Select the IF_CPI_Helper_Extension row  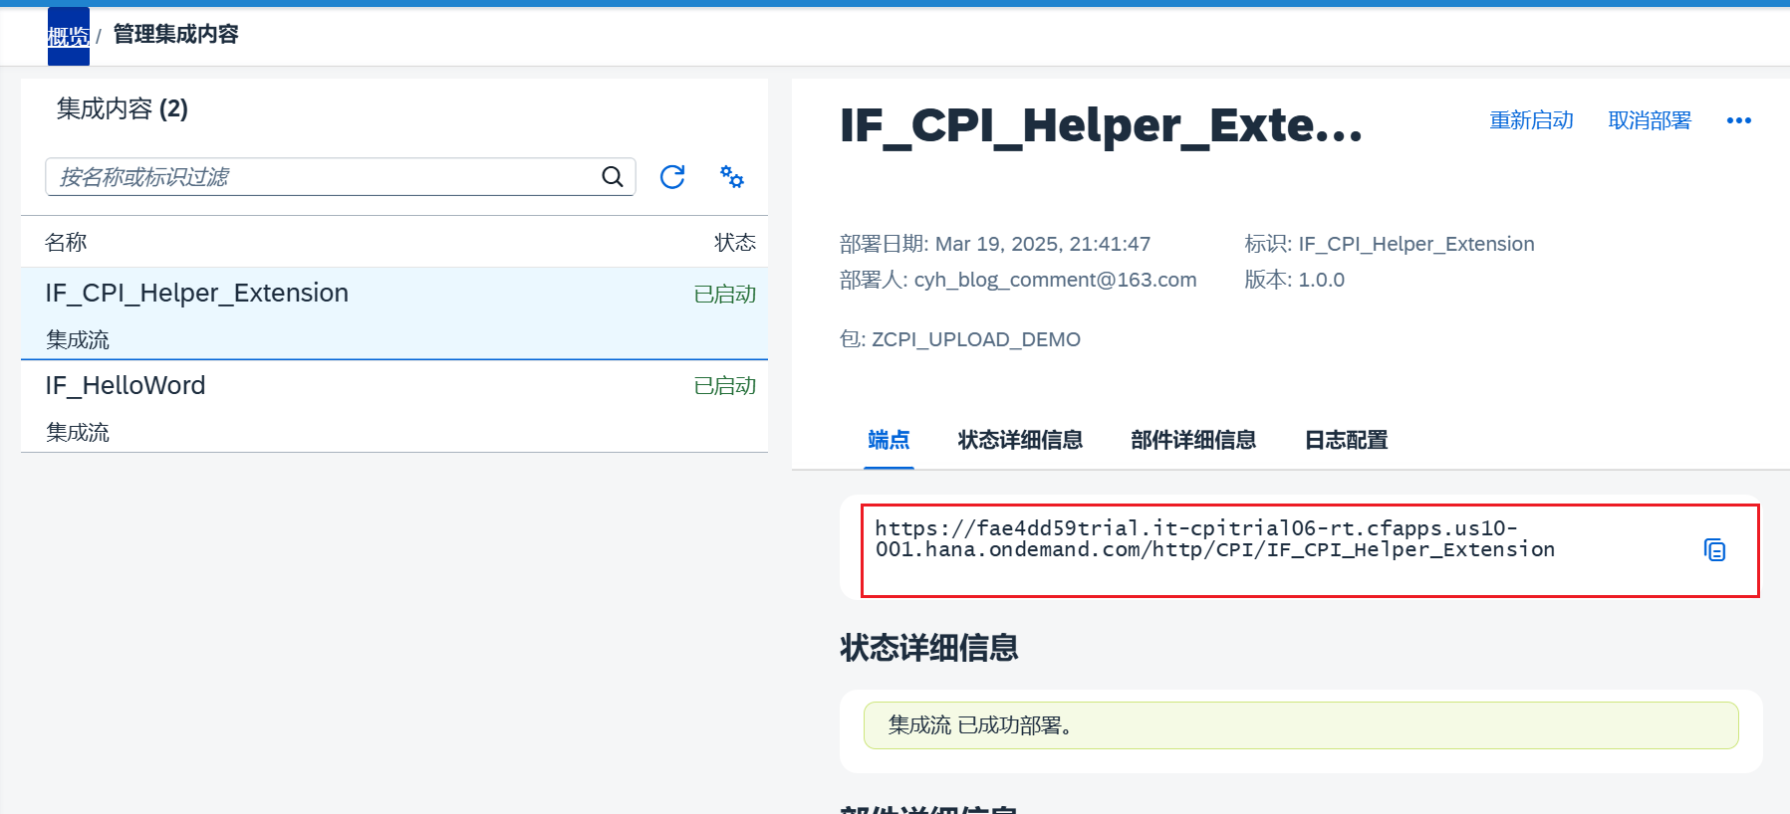[394, 313]
